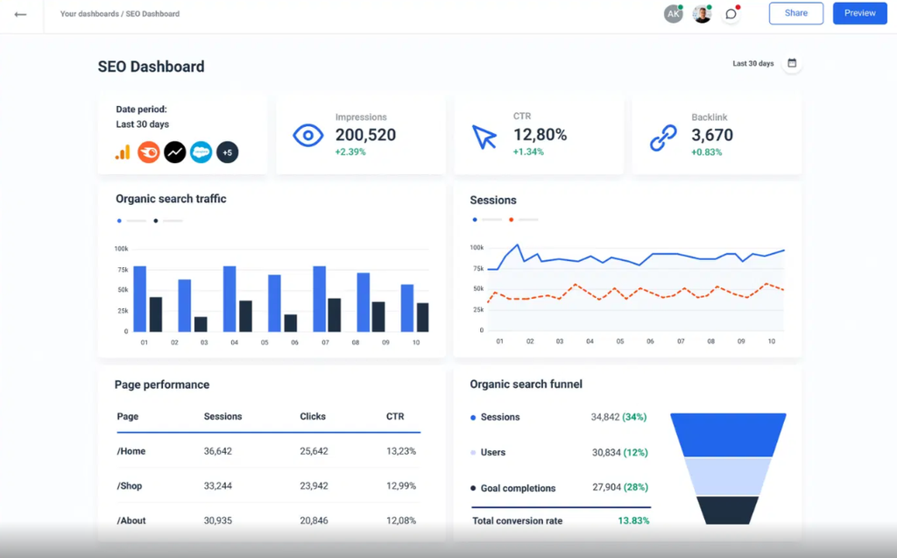Viewport: 897px width, 558px height.
Task: Open the comments chat bubble icon
Action: click(x=731, y=14)
